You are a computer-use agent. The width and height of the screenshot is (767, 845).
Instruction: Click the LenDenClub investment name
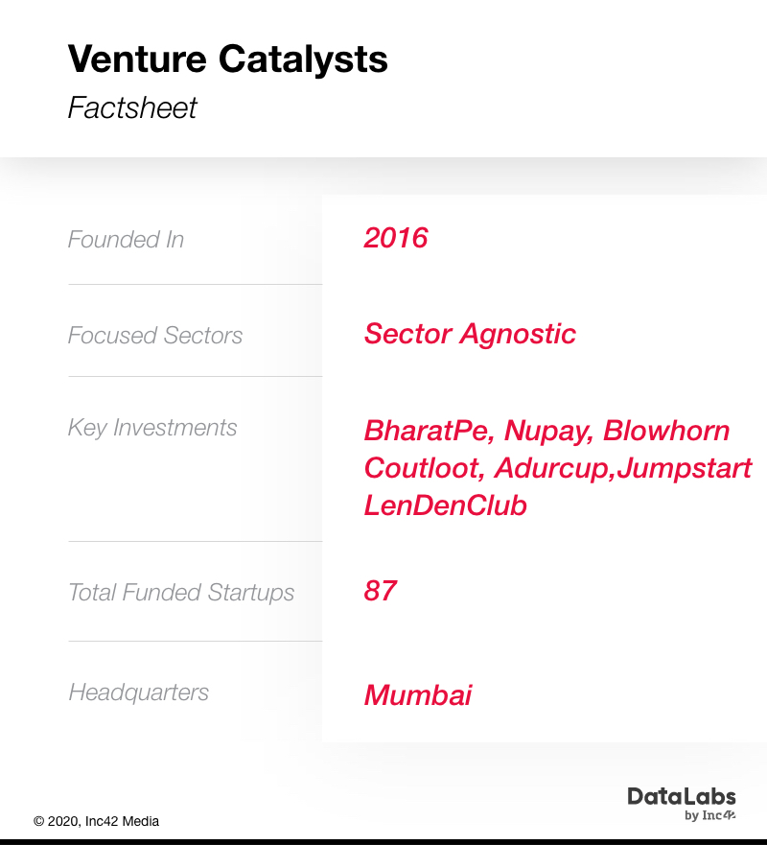pos(446,505)
